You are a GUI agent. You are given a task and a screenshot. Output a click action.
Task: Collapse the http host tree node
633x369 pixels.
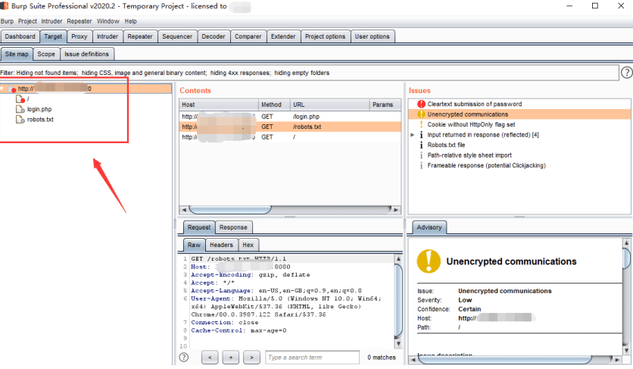tap(2, 89)
